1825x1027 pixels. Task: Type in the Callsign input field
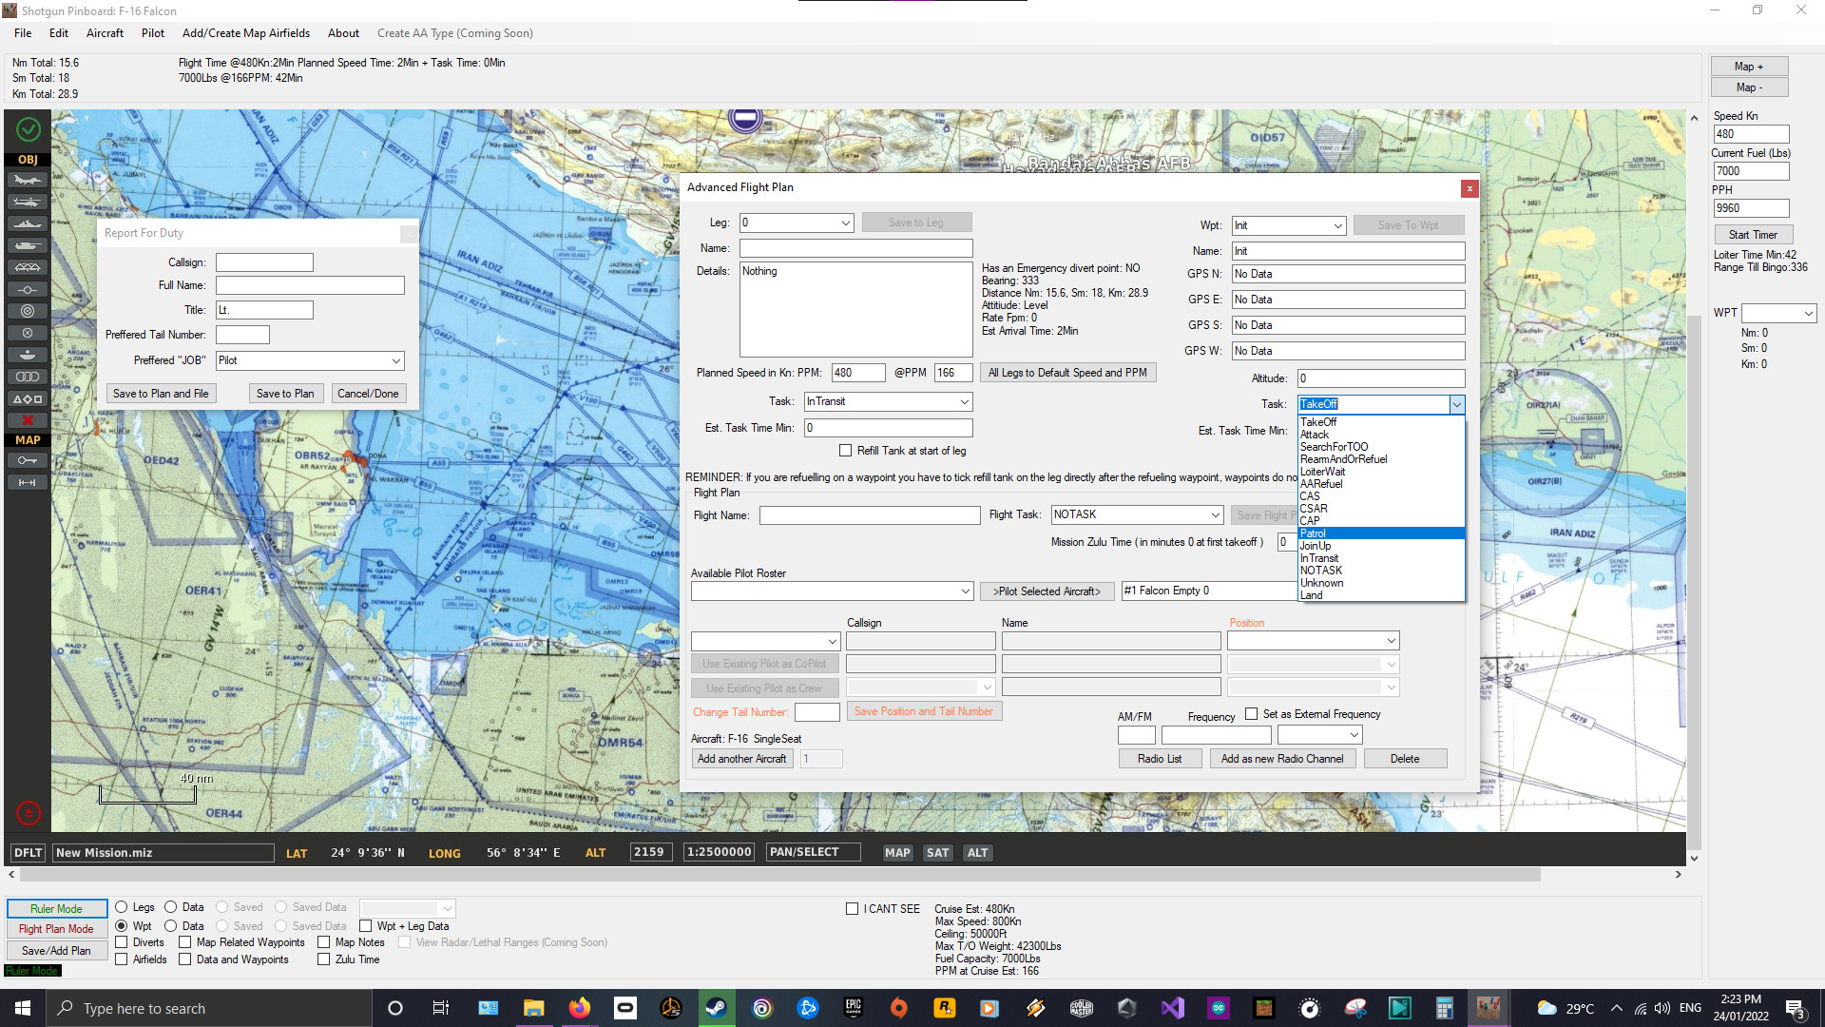(264, 262)
